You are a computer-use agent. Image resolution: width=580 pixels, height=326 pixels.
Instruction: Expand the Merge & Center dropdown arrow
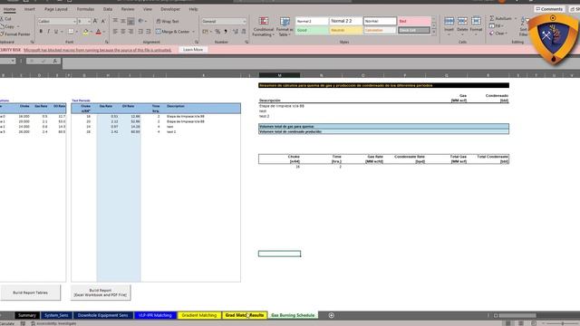(193, 32)
